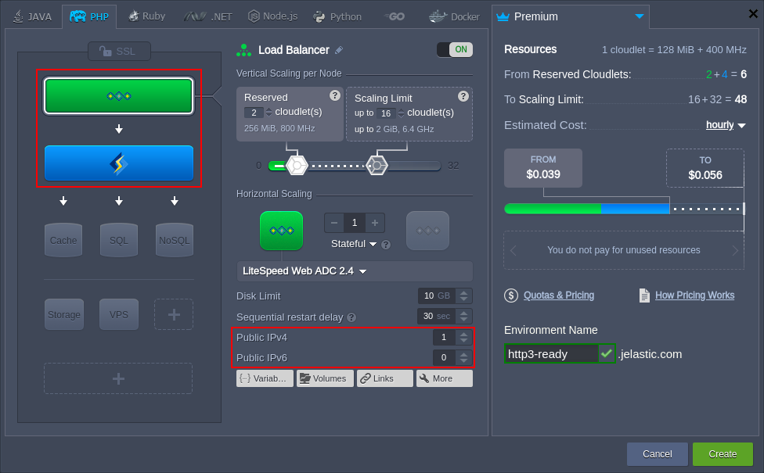Image resolution: width=764 pixels, height=473 pixels.
Task: Click the wide dashed plus box at bottom
Action: 118,378
